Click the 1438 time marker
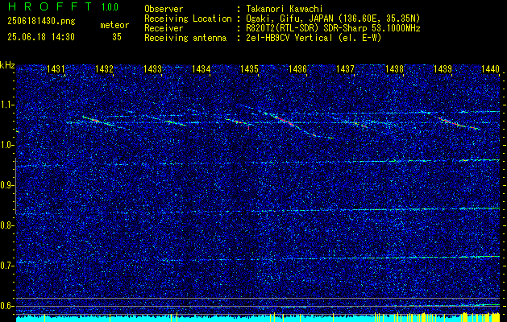Screen dimensions: 507x322 coord(394,68)
